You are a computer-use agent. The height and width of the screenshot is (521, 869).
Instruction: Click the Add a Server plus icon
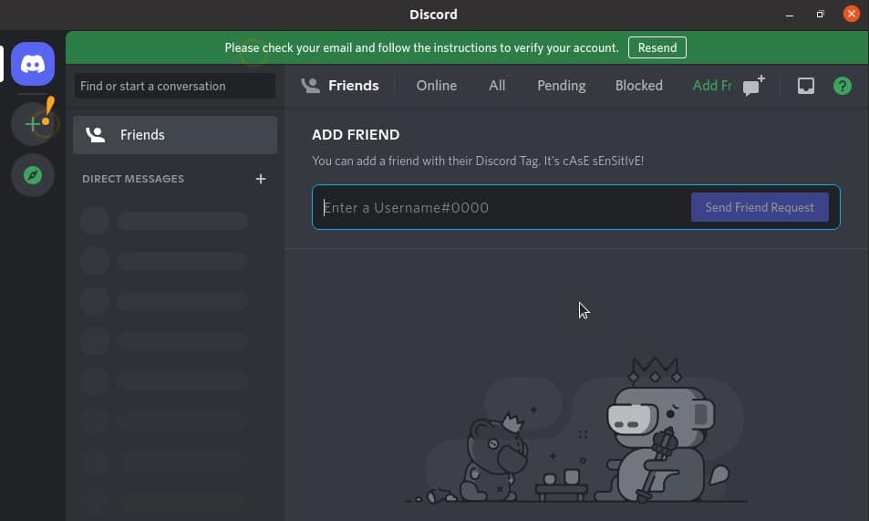click(33, 124)
